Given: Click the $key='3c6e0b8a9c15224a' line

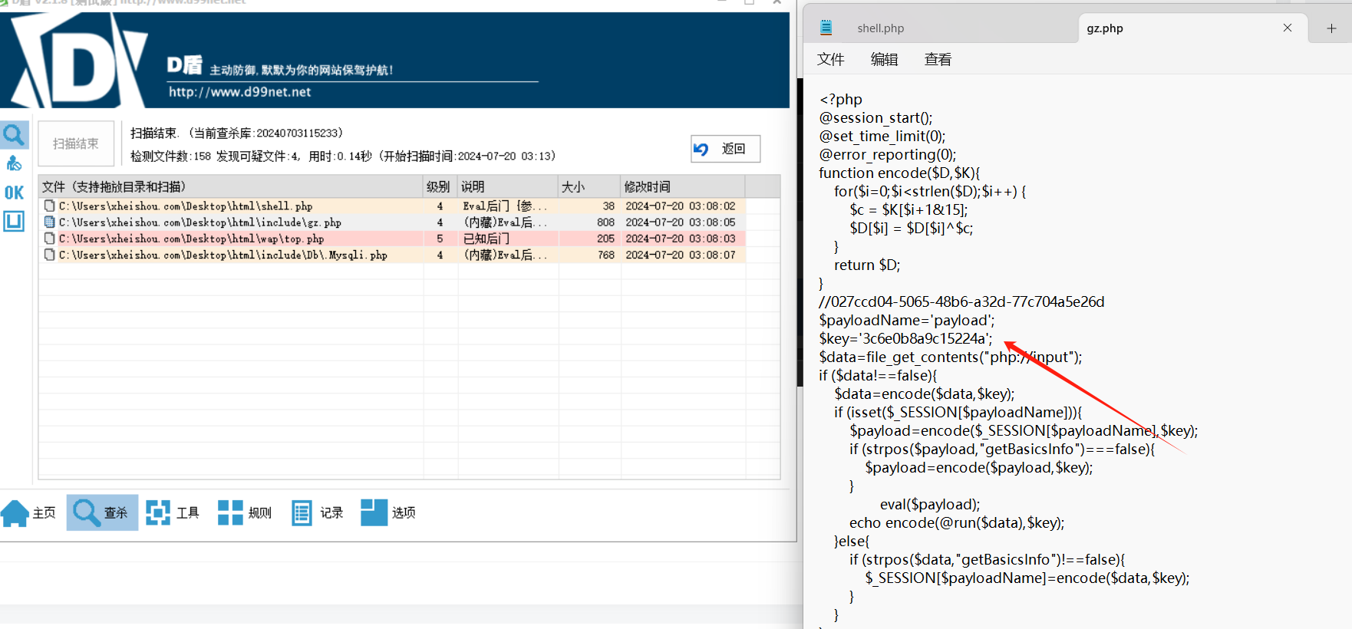Looking at the screenshot, I should coord(905,338).
